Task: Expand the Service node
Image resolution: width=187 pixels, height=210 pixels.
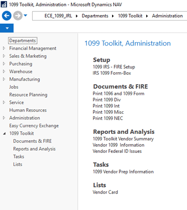Action: pyautogui.click(x=4, y=102)
